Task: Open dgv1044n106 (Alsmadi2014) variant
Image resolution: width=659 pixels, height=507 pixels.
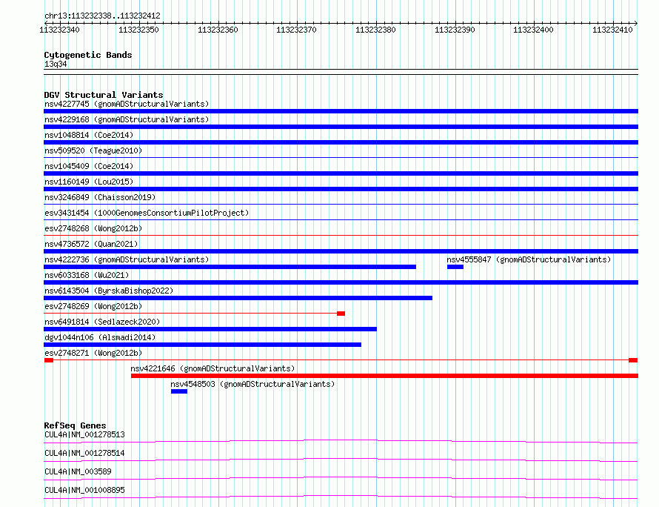Action: point(100,337)
